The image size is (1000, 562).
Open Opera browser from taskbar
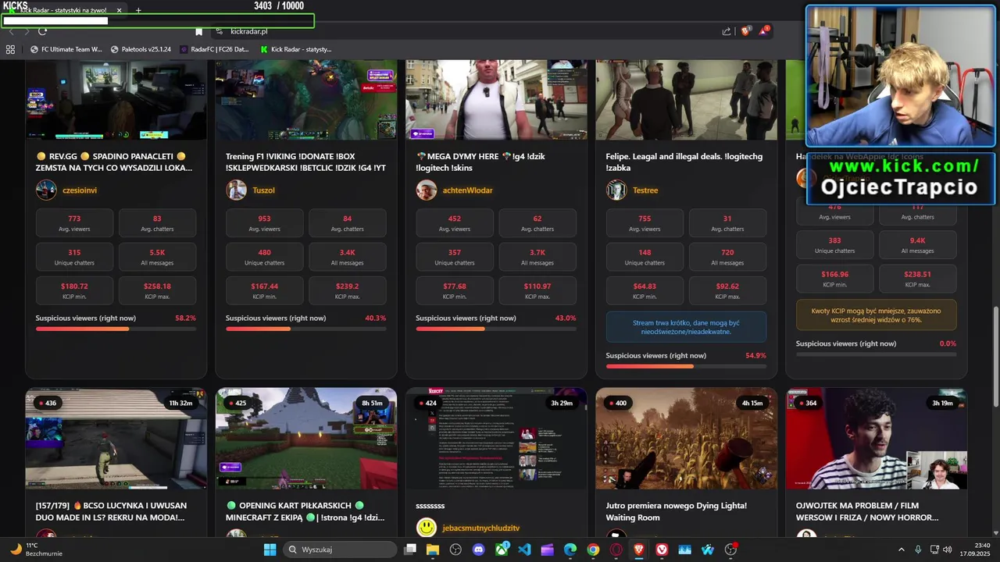pos(616,550)
